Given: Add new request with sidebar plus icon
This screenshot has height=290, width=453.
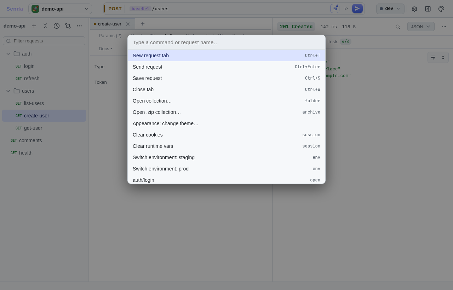Looking at the screenshot, I should click(x=34, y=26).
